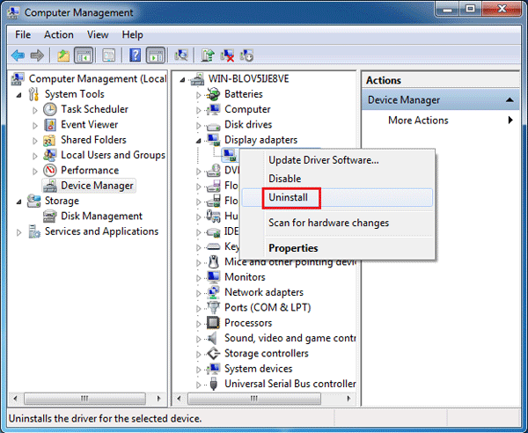Click the Batteries category icon

click(x=213, y=94)
